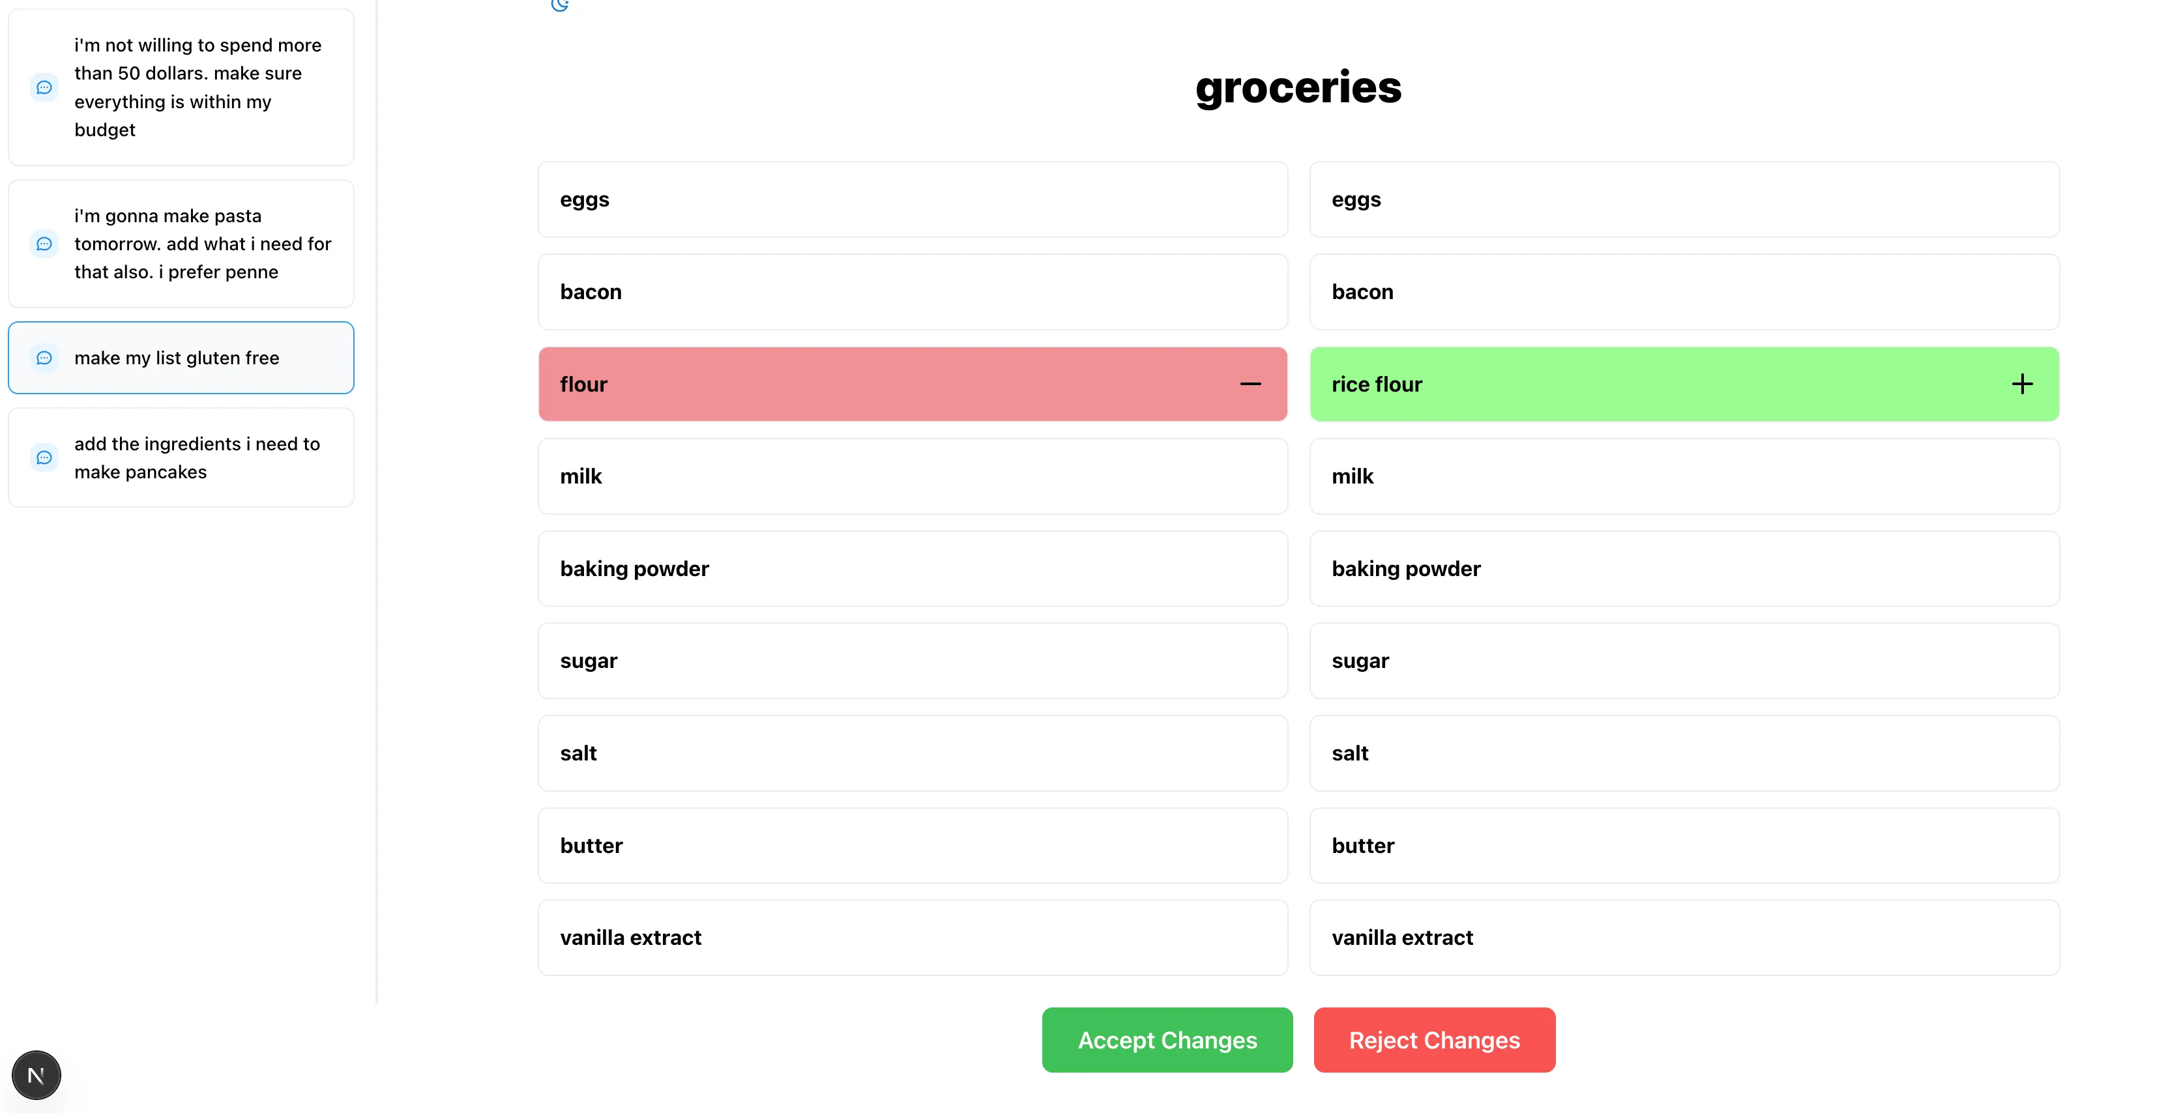The height and width of the screenshot is (1113, 2181).
Task: Click the chat icon beside gluten free message
Action: [44, 358]
